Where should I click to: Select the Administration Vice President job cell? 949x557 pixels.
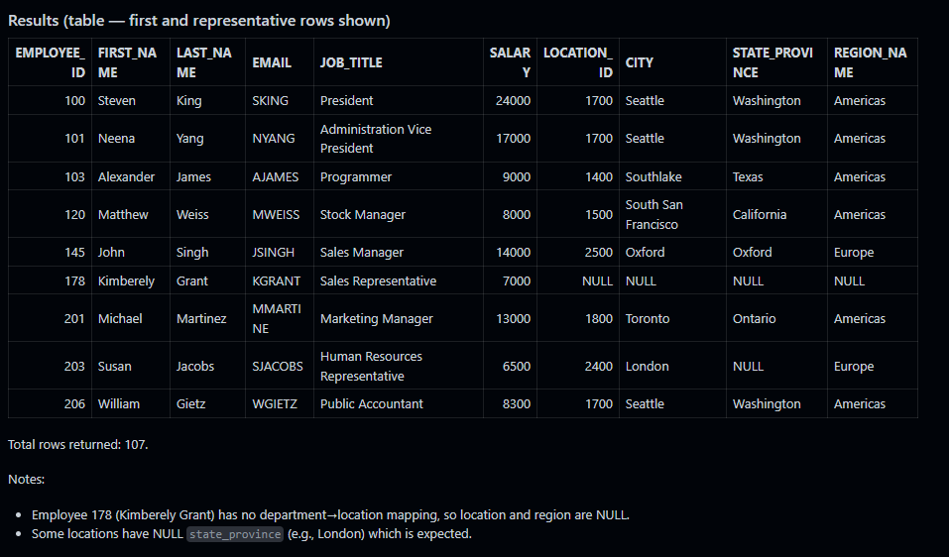376,139
